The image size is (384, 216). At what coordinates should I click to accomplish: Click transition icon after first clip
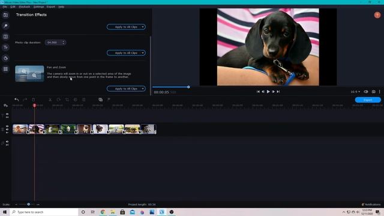28,132
